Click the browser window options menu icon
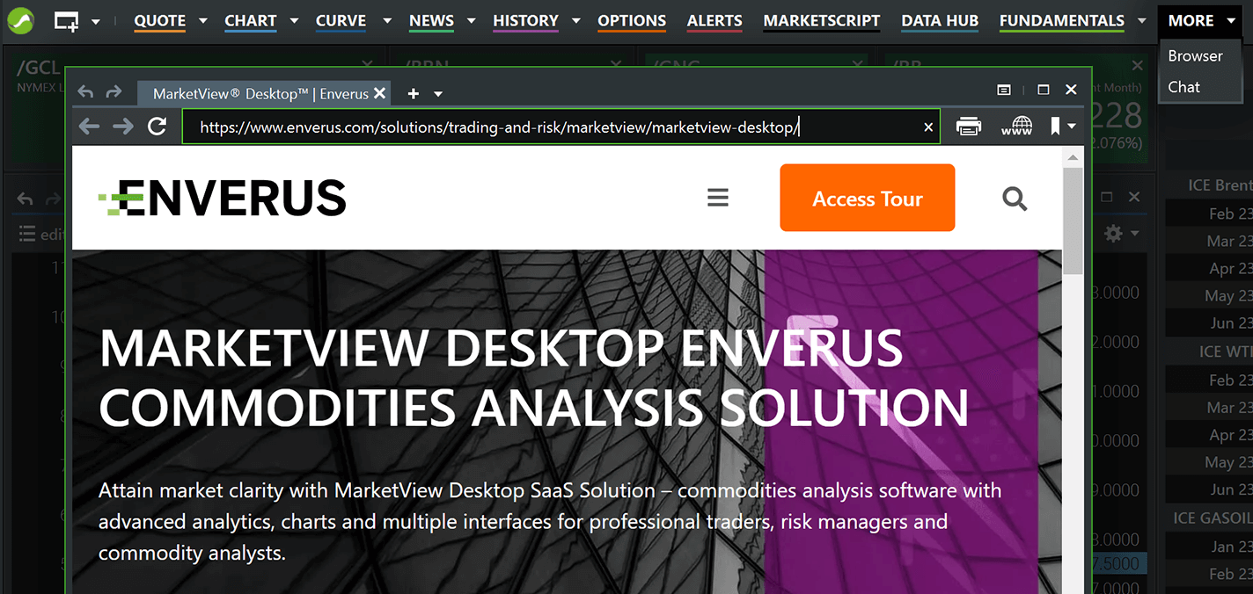The width and height of the screenshot is (1253, 594). coord(1003,90)
